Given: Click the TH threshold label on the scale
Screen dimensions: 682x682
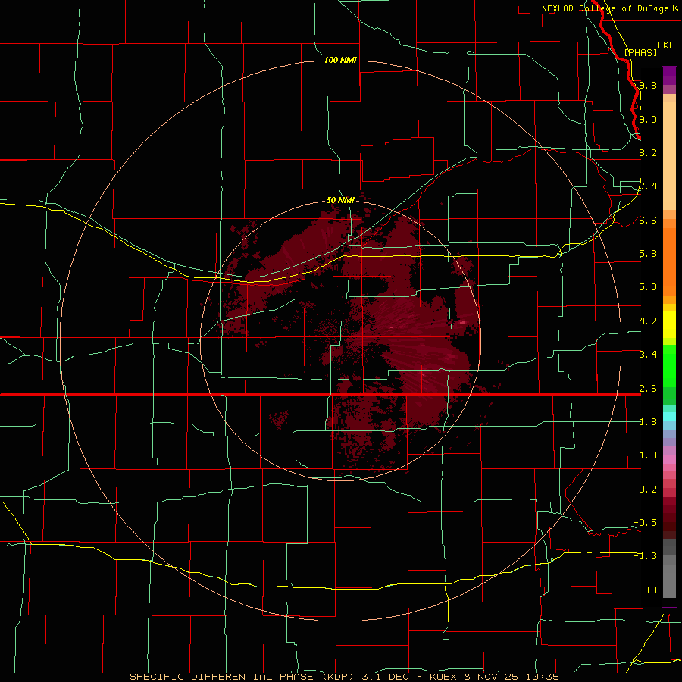Looking at the screenshot, I should click(651, 590).
